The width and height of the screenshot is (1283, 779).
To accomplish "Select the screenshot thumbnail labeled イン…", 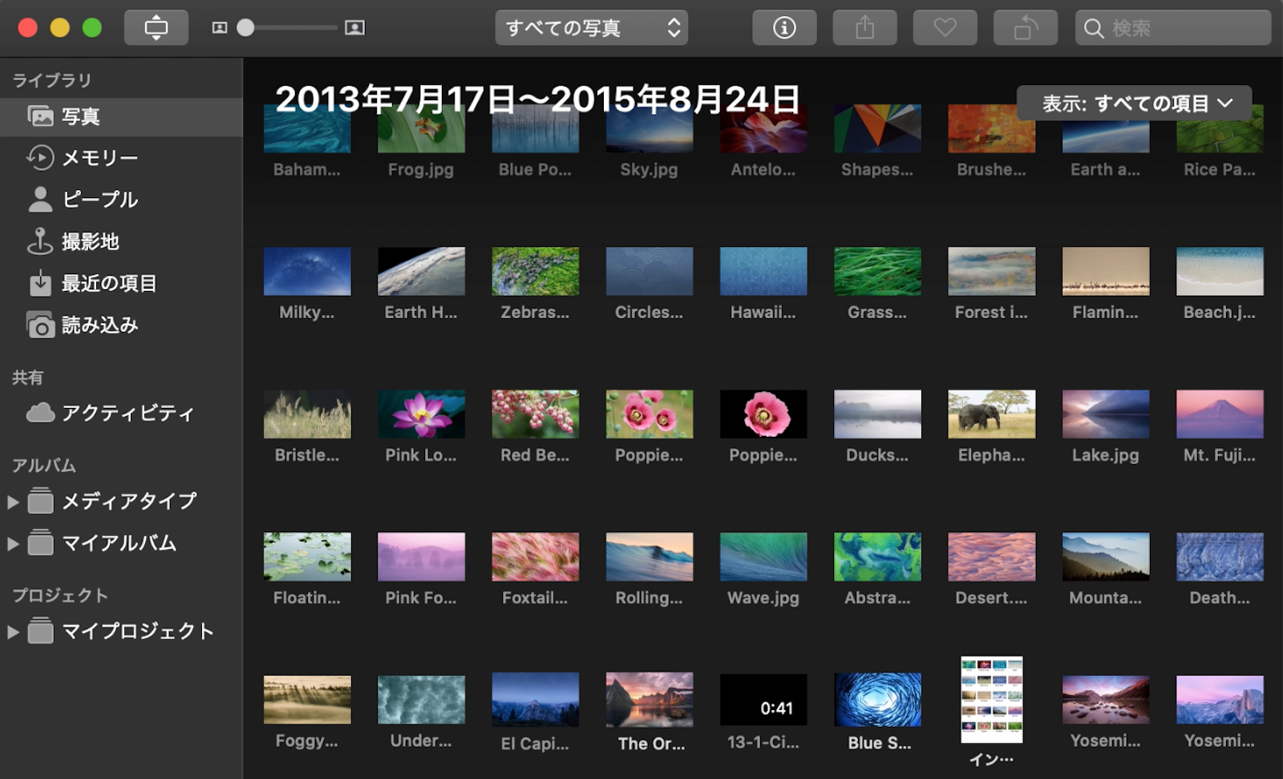I will click(992, 700).
